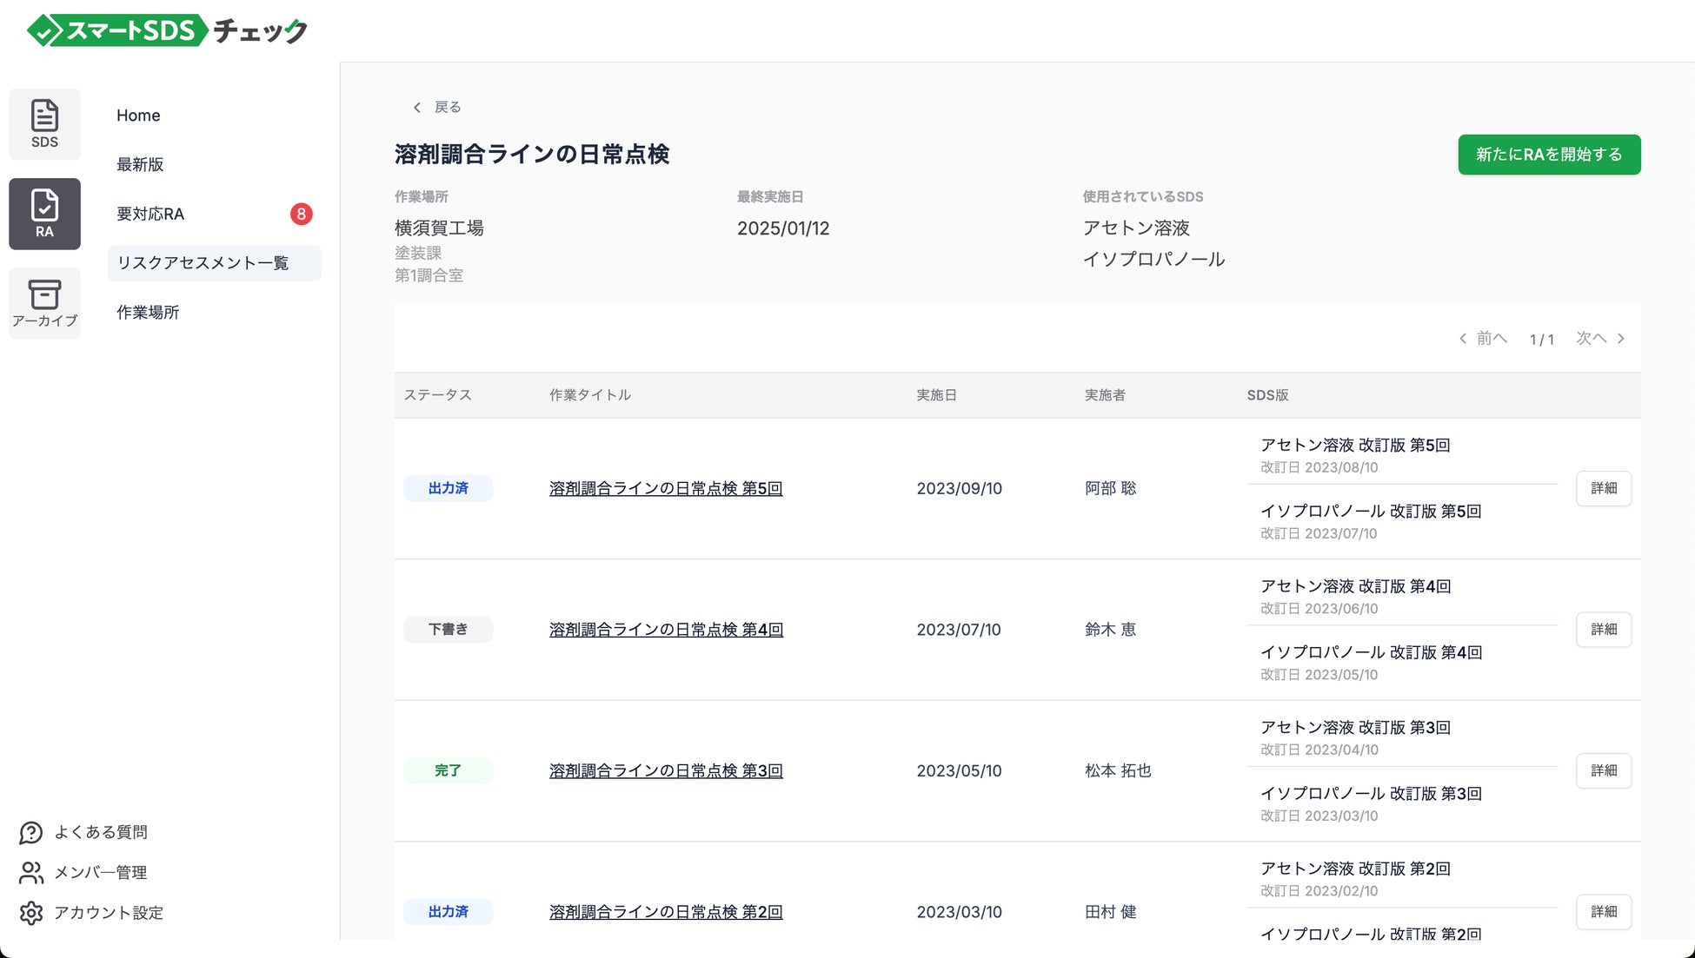Select 最新版 menu item
The width and height of the screenshot is (1695, 958).
(x=140, y=165)
